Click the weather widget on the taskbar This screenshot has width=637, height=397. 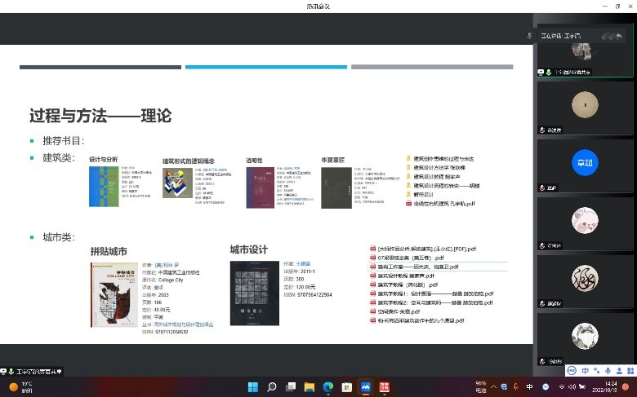click(x=20, y=386)
